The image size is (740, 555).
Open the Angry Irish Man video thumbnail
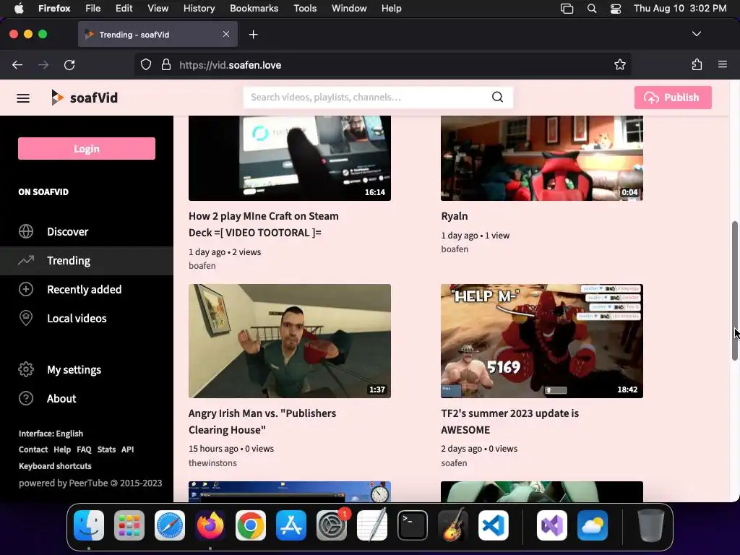coord(290,341)
